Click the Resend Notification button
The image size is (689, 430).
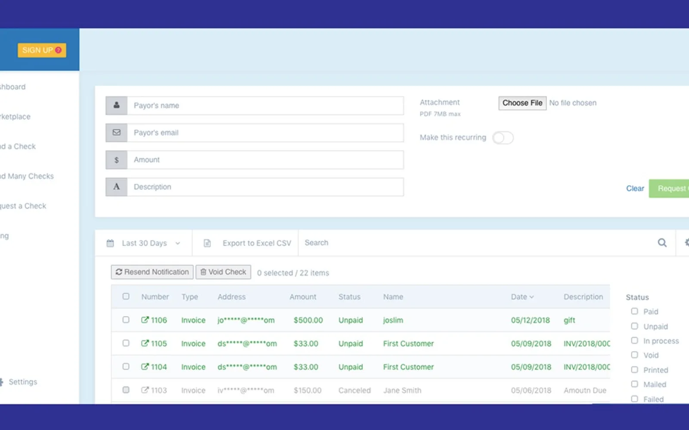pyautogui.click(x=152, y=272)
